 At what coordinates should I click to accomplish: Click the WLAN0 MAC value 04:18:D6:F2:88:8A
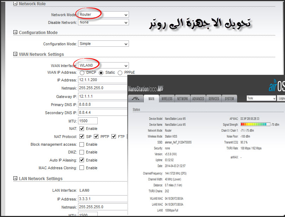coord(174,198)
